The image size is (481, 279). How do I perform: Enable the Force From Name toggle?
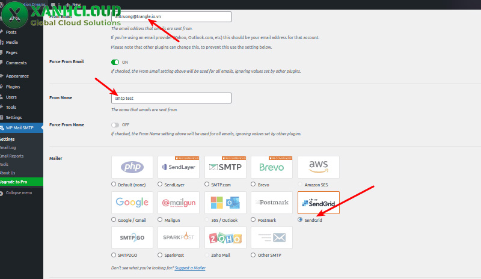[115, 124]
